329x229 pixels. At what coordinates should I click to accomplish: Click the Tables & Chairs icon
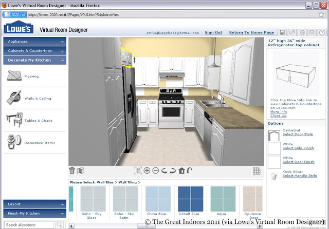tap(14, 120)
